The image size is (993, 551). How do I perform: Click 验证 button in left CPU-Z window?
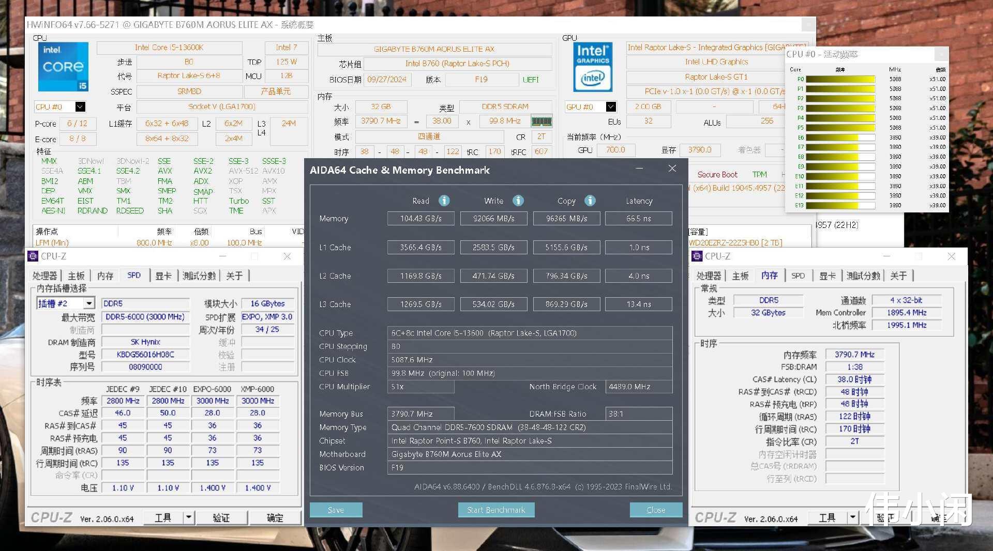point(221,517)
